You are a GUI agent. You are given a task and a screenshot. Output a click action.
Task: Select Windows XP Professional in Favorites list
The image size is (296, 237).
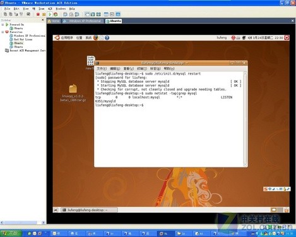(28, 35)
